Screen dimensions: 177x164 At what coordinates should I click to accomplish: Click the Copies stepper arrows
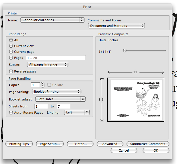point(43,85)
